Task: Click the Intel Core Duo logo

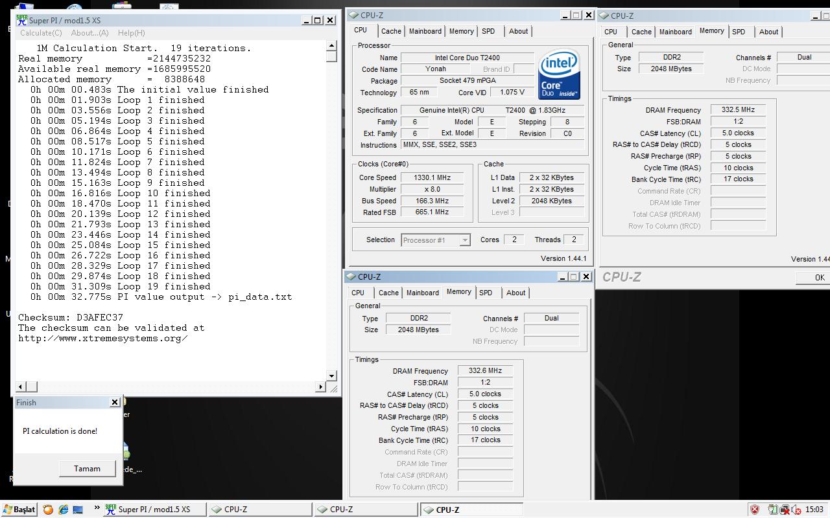Action: point(558,74)
